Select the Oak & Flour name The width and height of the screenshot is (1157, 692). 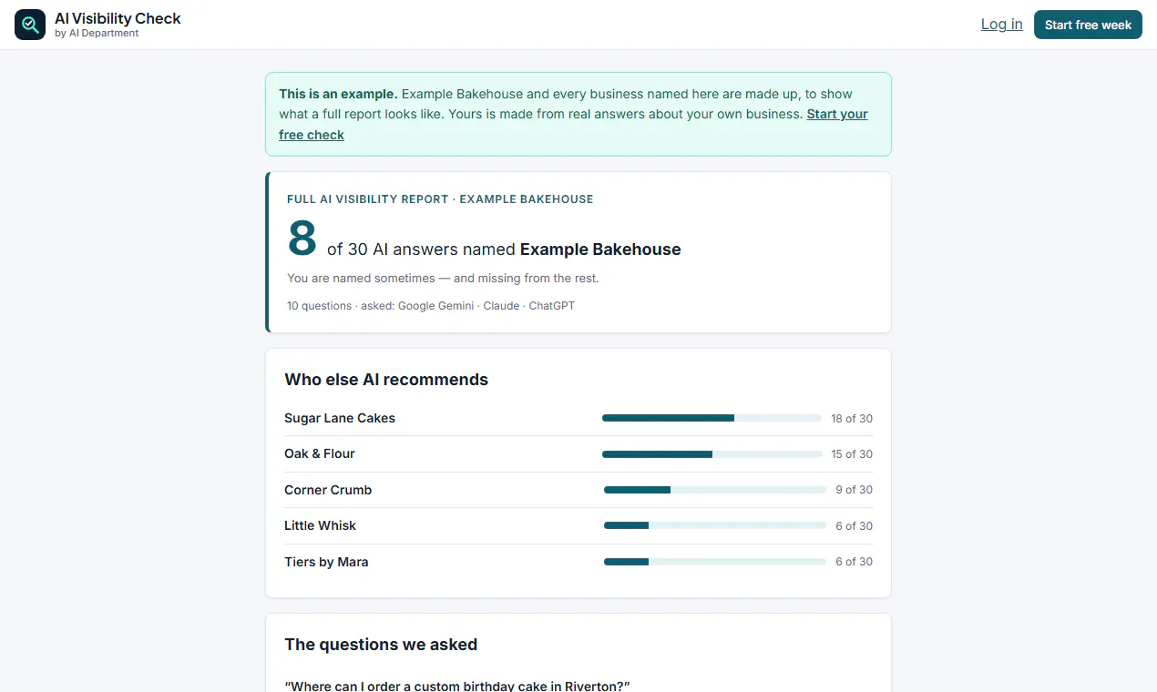[x=320, y=453]
